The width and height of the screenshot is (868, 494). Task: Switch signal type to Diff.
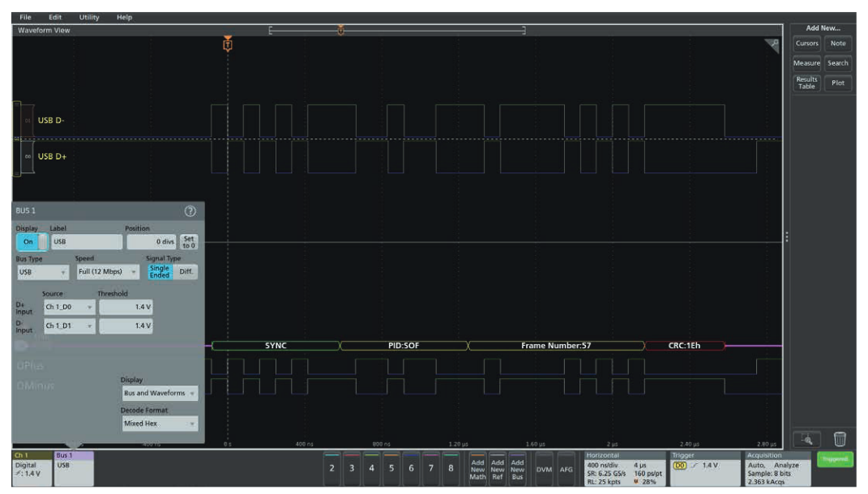(x=186, y=272)
